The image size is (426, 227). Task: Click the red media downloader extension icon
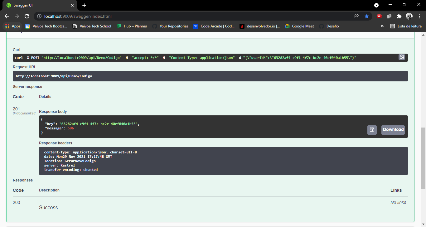[379, 16]
